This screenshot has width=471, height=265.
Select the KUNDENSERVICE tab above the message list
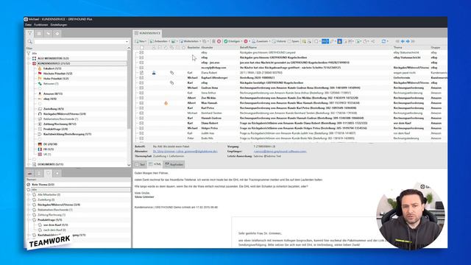[x=148, y=33]
